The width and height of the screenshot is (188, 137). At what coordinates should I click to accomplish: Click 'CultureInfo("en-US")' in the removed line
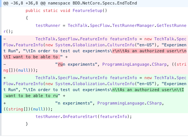(132, 45)
